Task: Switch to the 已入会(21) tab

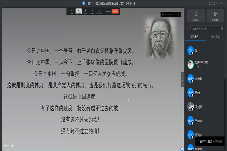Action: click(x=195, y=36)
